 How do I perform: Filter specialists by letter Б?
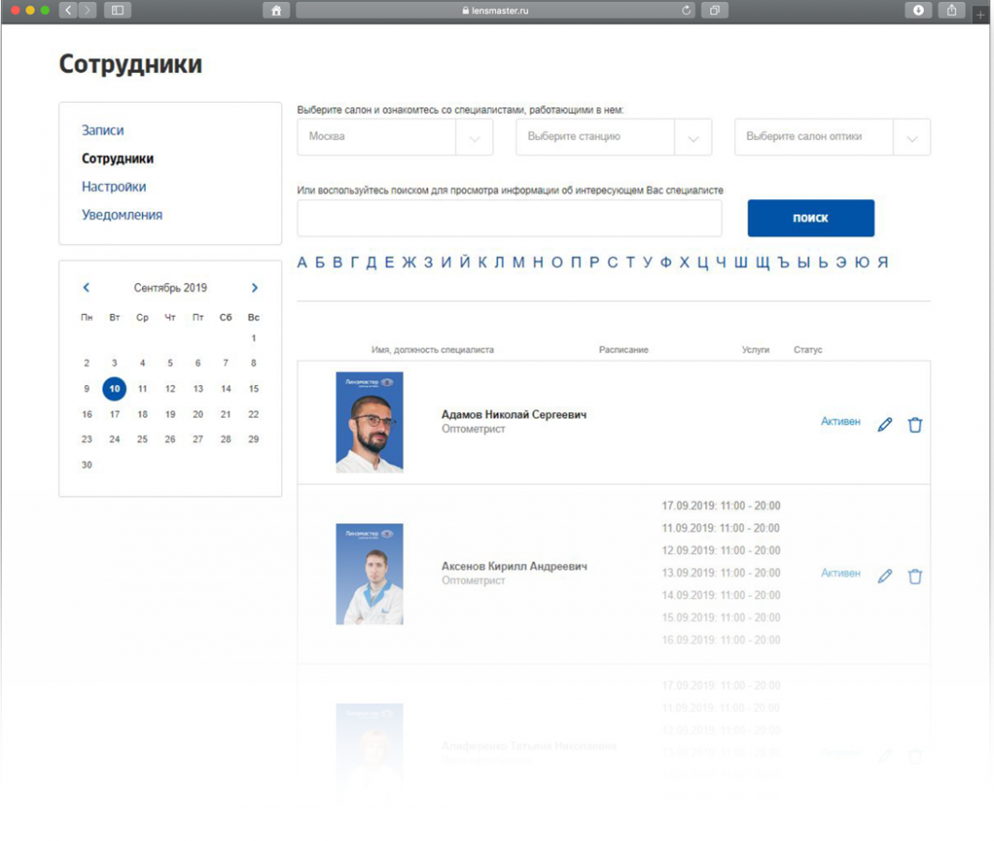click(320, 262)
